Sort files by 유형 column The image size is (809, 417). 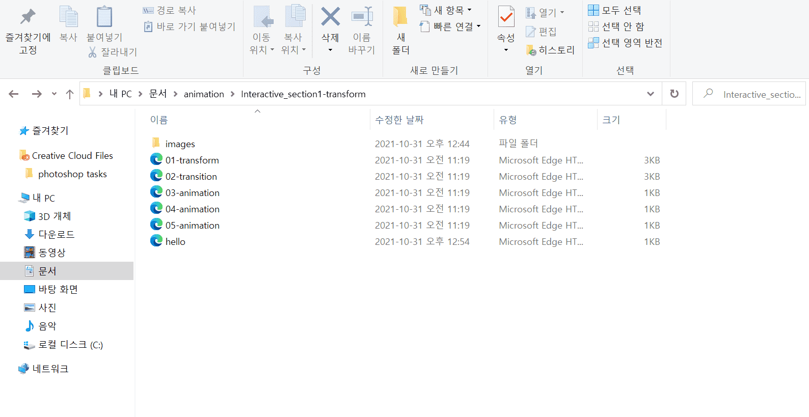508,120
